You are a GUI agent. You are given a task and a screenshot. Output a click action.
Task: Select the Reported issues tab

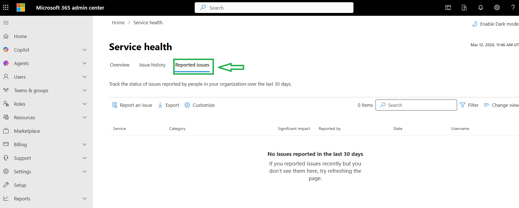tap(192, 65)
